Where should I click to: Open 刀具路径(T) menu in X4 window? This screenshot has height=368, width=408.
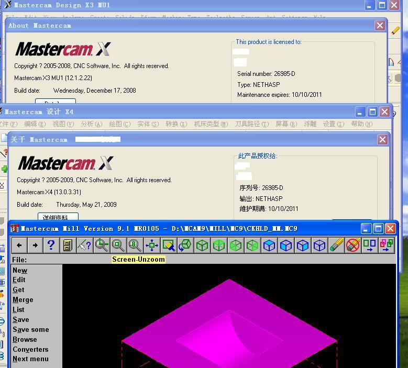tap(252, 124)
